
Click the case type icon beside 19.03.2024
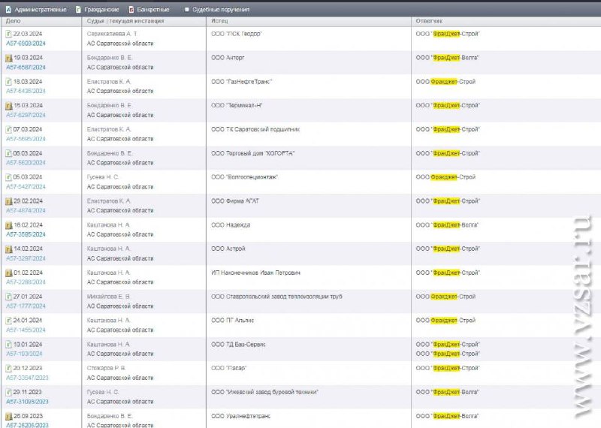tap(9, 58)
